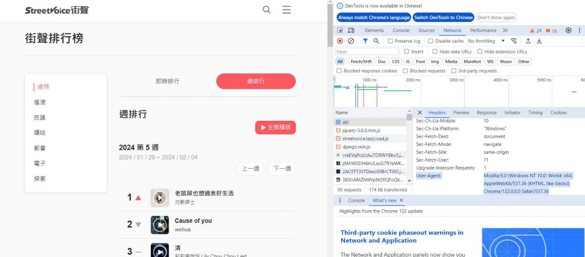Click the 全部播放 play-all button
The height and width of the screenshot is (257, 585).
(x=275, y=128)
